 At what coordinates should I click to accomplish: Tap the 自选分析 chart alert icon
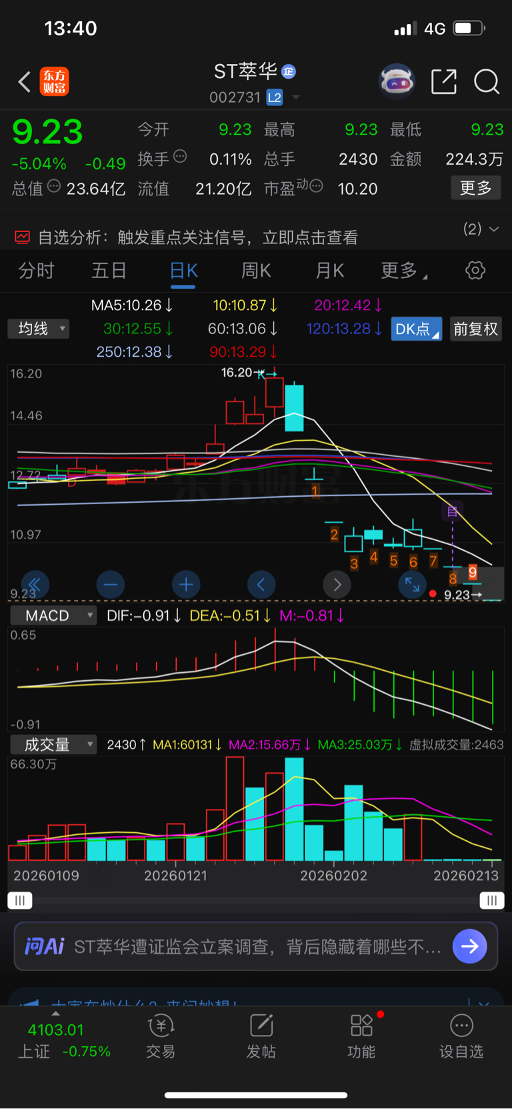[23, 237]
